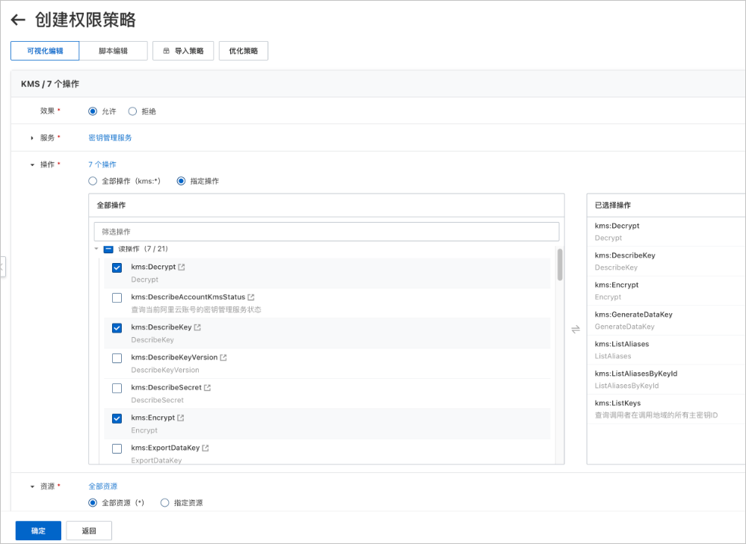Collapse the 操作 section arrow

tap(32, 164)
